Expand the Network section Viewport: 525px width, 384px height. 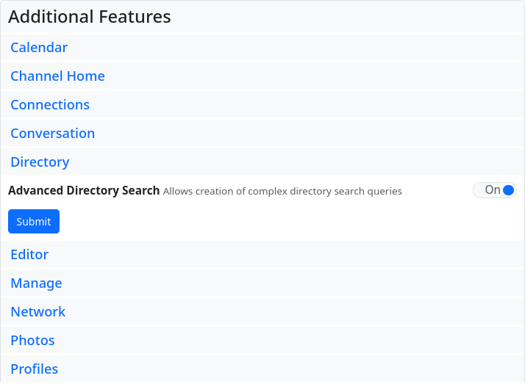38,312
